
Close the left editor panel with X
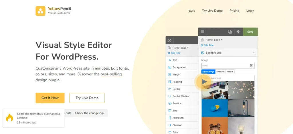170,40
